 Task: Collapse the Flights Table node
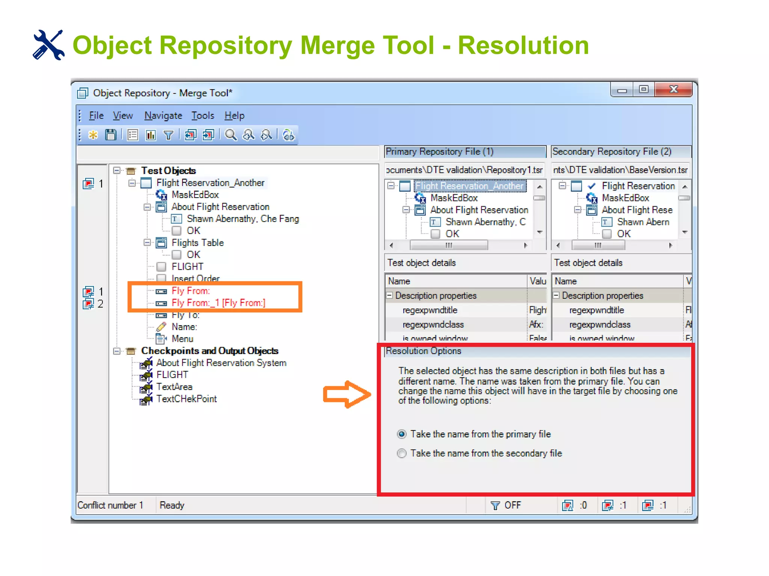[x=147, y=243]
